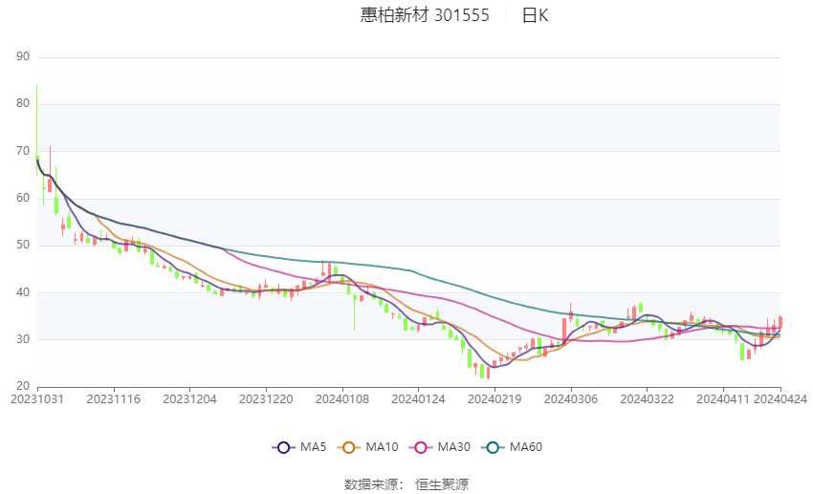Click the x-axis date label 20240306

571,399
